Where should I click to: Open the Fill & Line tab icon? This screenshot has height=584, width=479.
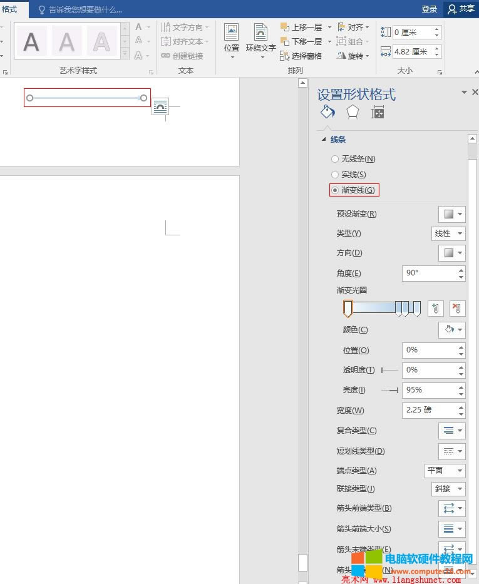tap(327, 112)
